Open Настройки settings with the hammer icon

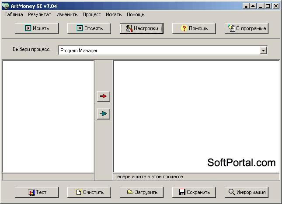coord(142,28)
